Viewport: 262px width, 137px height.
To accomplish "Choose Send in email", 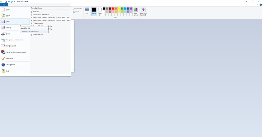I will 15,46.
